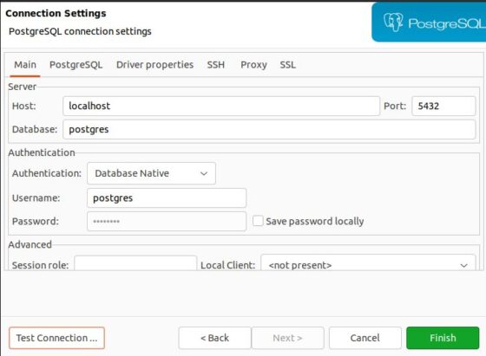
Task: Switch to the SSH tab
Action: 216,65
